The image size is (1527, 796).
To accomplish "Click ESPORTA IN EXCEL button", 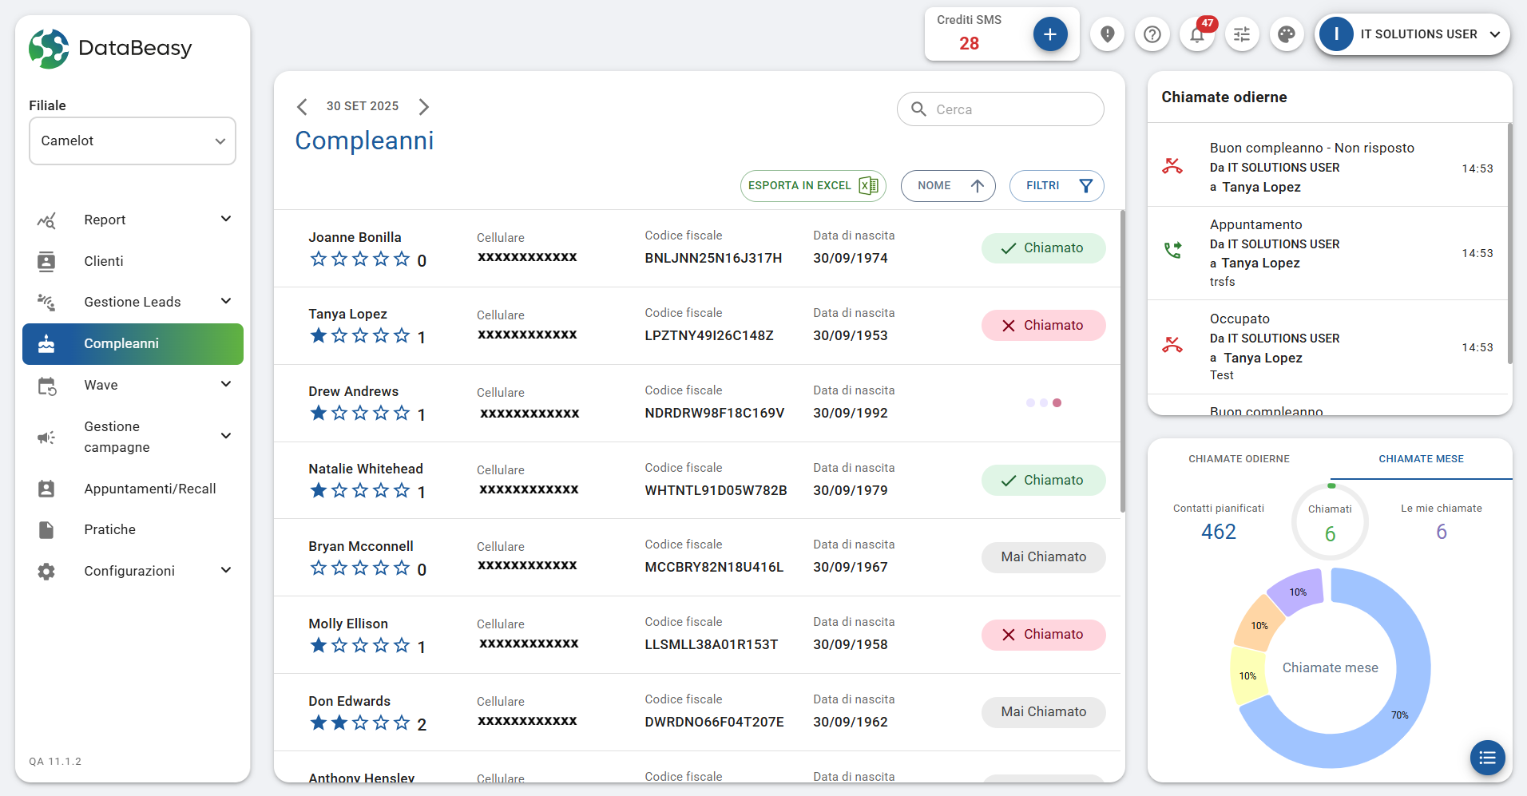I will (812, 186).
